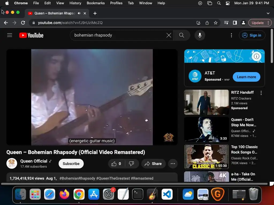Open Chrome profile avatar icon
The image size is (274, 205).
click(243, 23)
